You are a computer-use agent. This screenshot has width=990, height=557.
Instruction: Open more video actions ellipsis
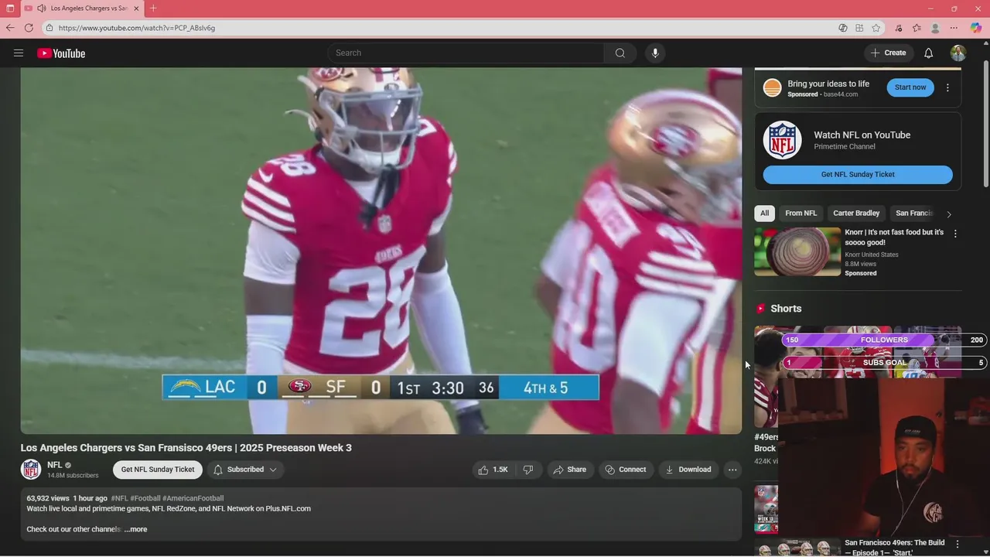coord(732,470)
